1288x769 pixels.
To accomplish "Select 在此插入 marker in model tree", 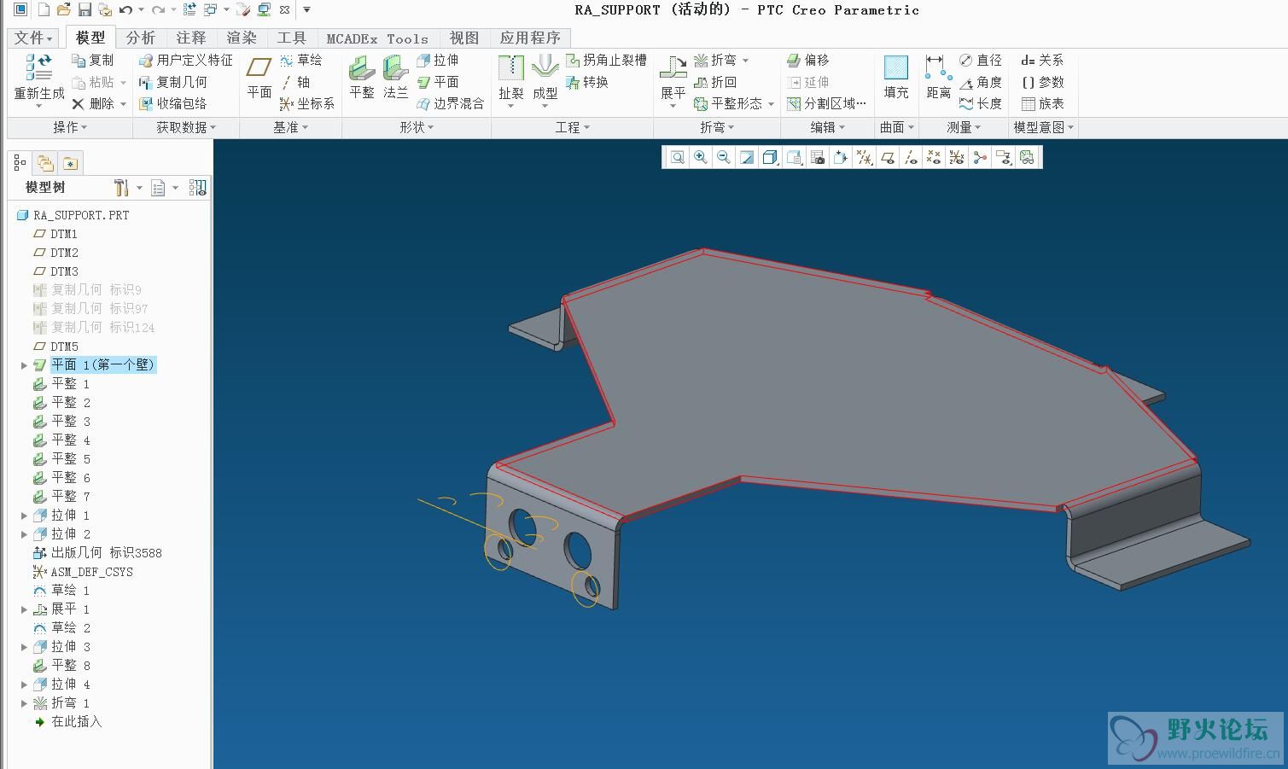I will 67,722.
